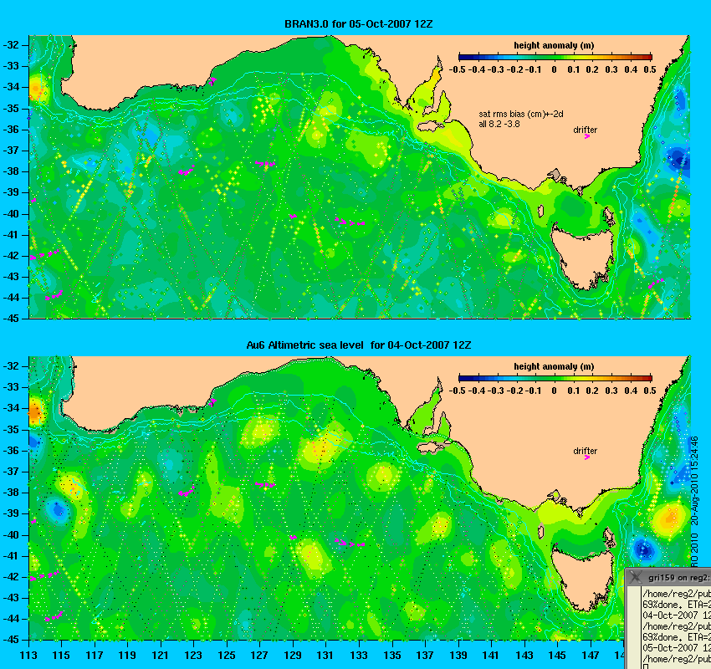
Task: Click the '04-Oct-2007 12' line in terminal
Action: 677,615
